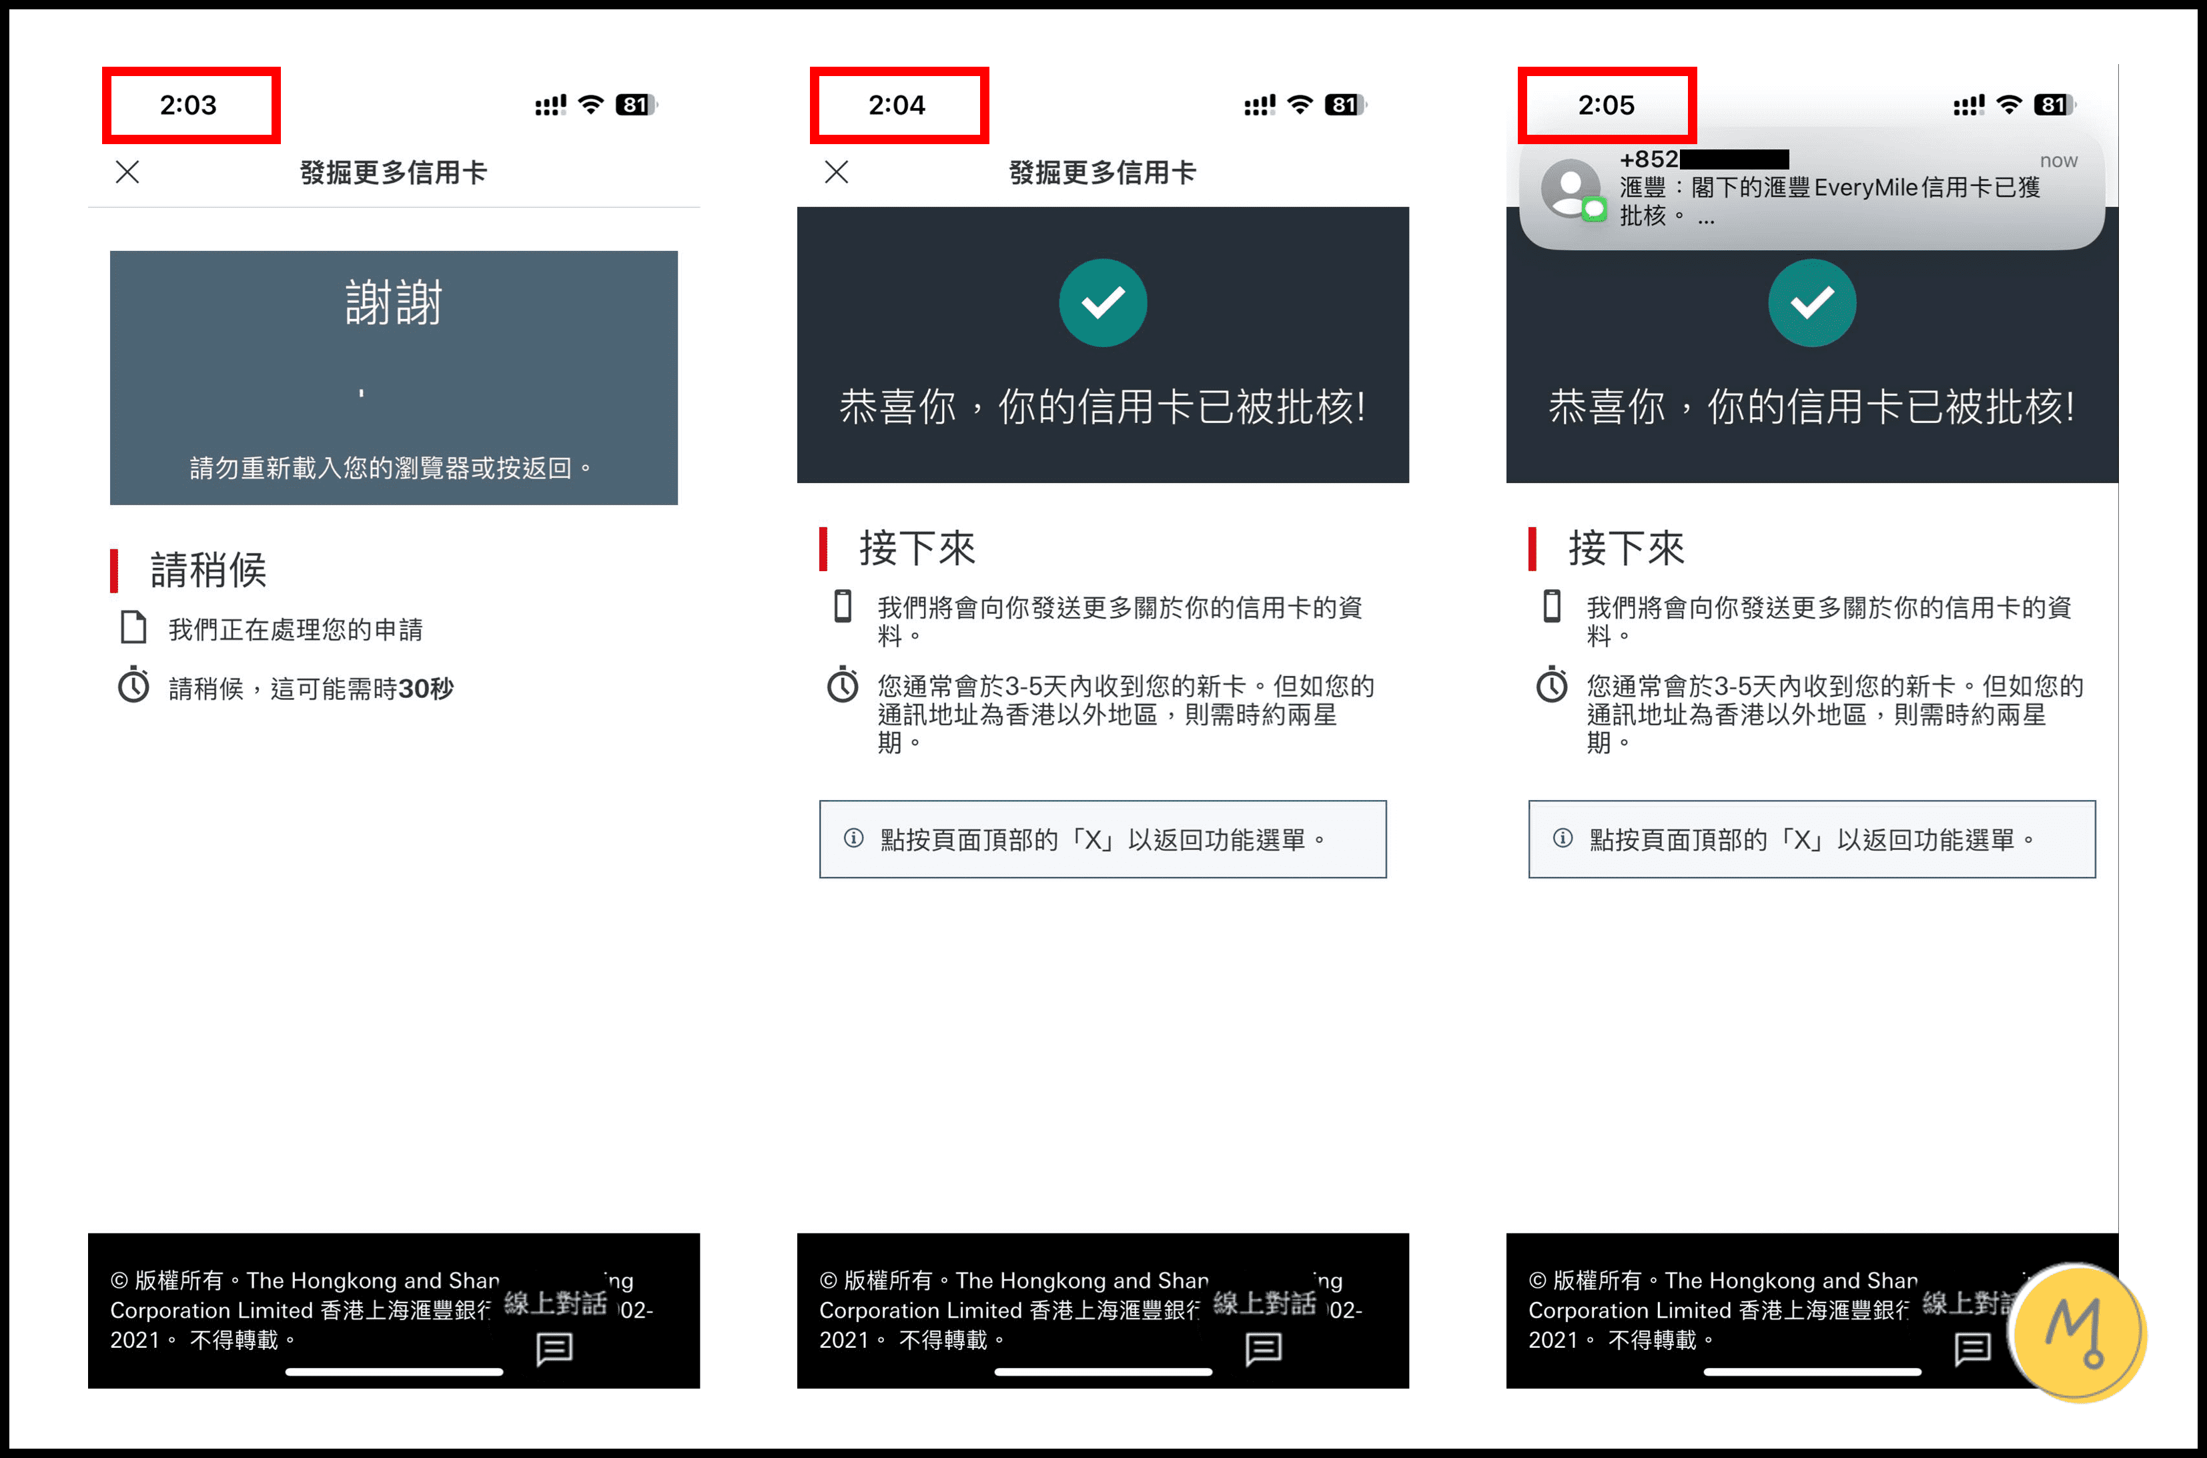Click the phone icon on the 2:05 screen
2207x1458 pixels.
(x=1553, y=605)
